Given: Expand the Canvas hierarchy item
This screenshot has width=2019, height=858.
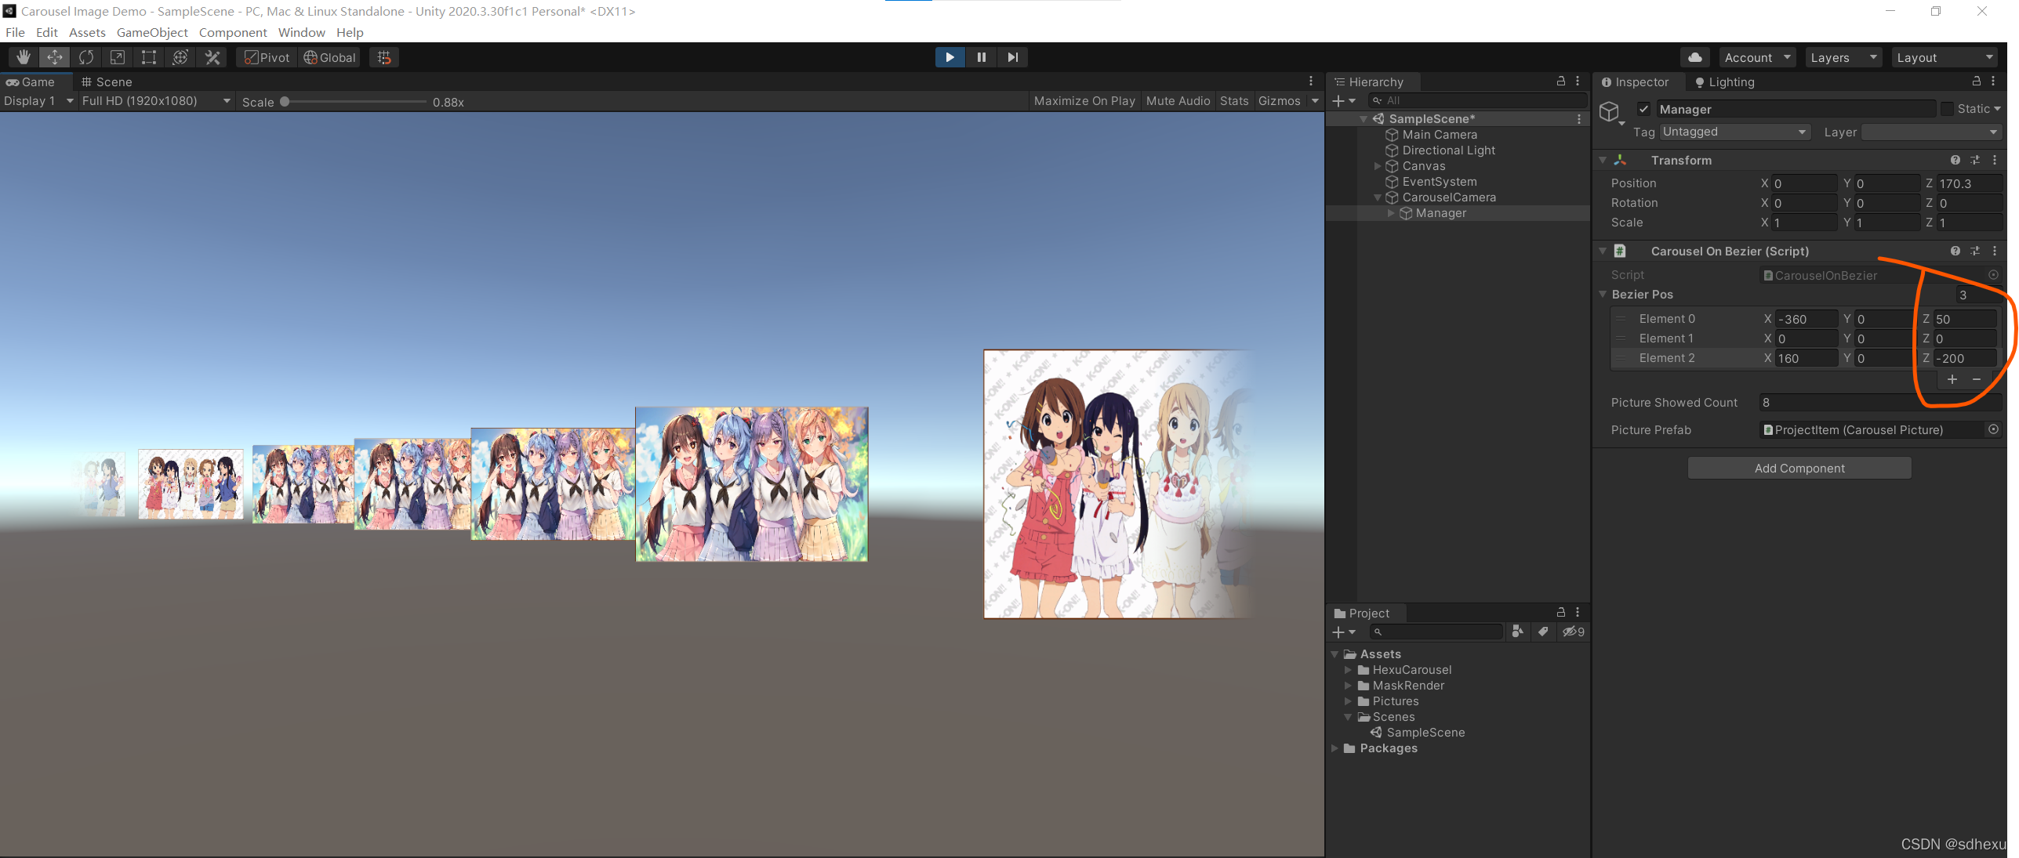Looking at the screenshot, I should [1378, 166].
